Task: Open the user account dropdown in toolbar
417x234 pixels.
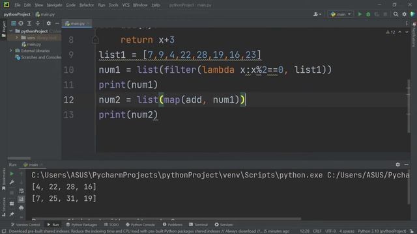Action: click(317, 14)
